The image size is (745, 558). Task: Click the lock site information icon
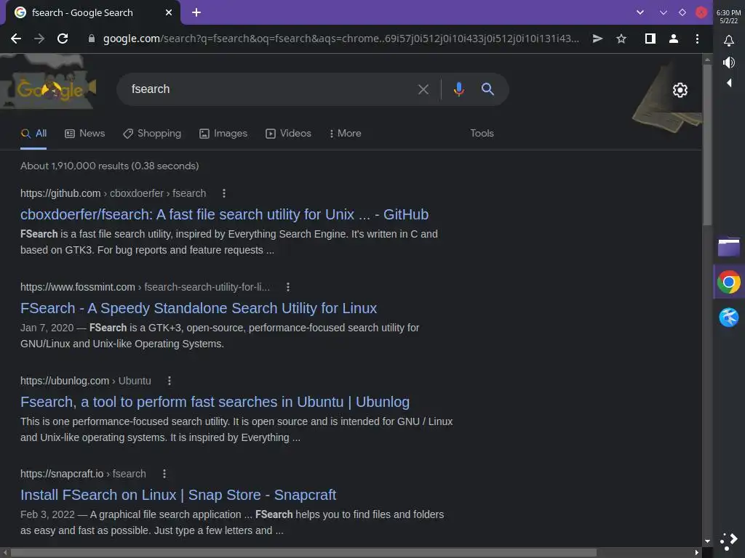[92, 39]
